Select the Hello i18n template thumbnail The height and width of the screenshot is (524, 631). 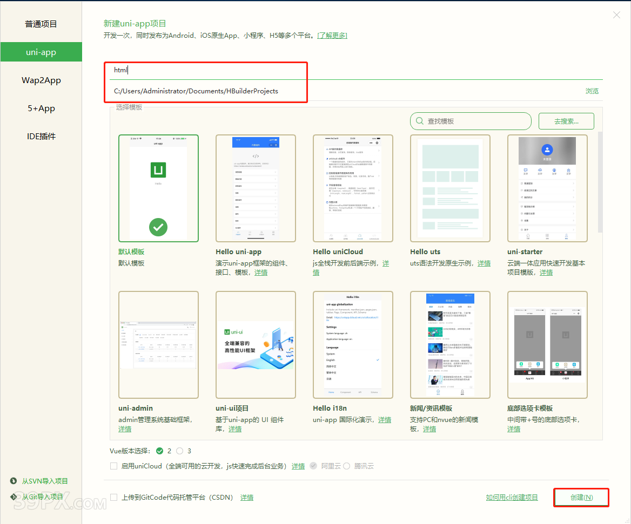point(353,345)
